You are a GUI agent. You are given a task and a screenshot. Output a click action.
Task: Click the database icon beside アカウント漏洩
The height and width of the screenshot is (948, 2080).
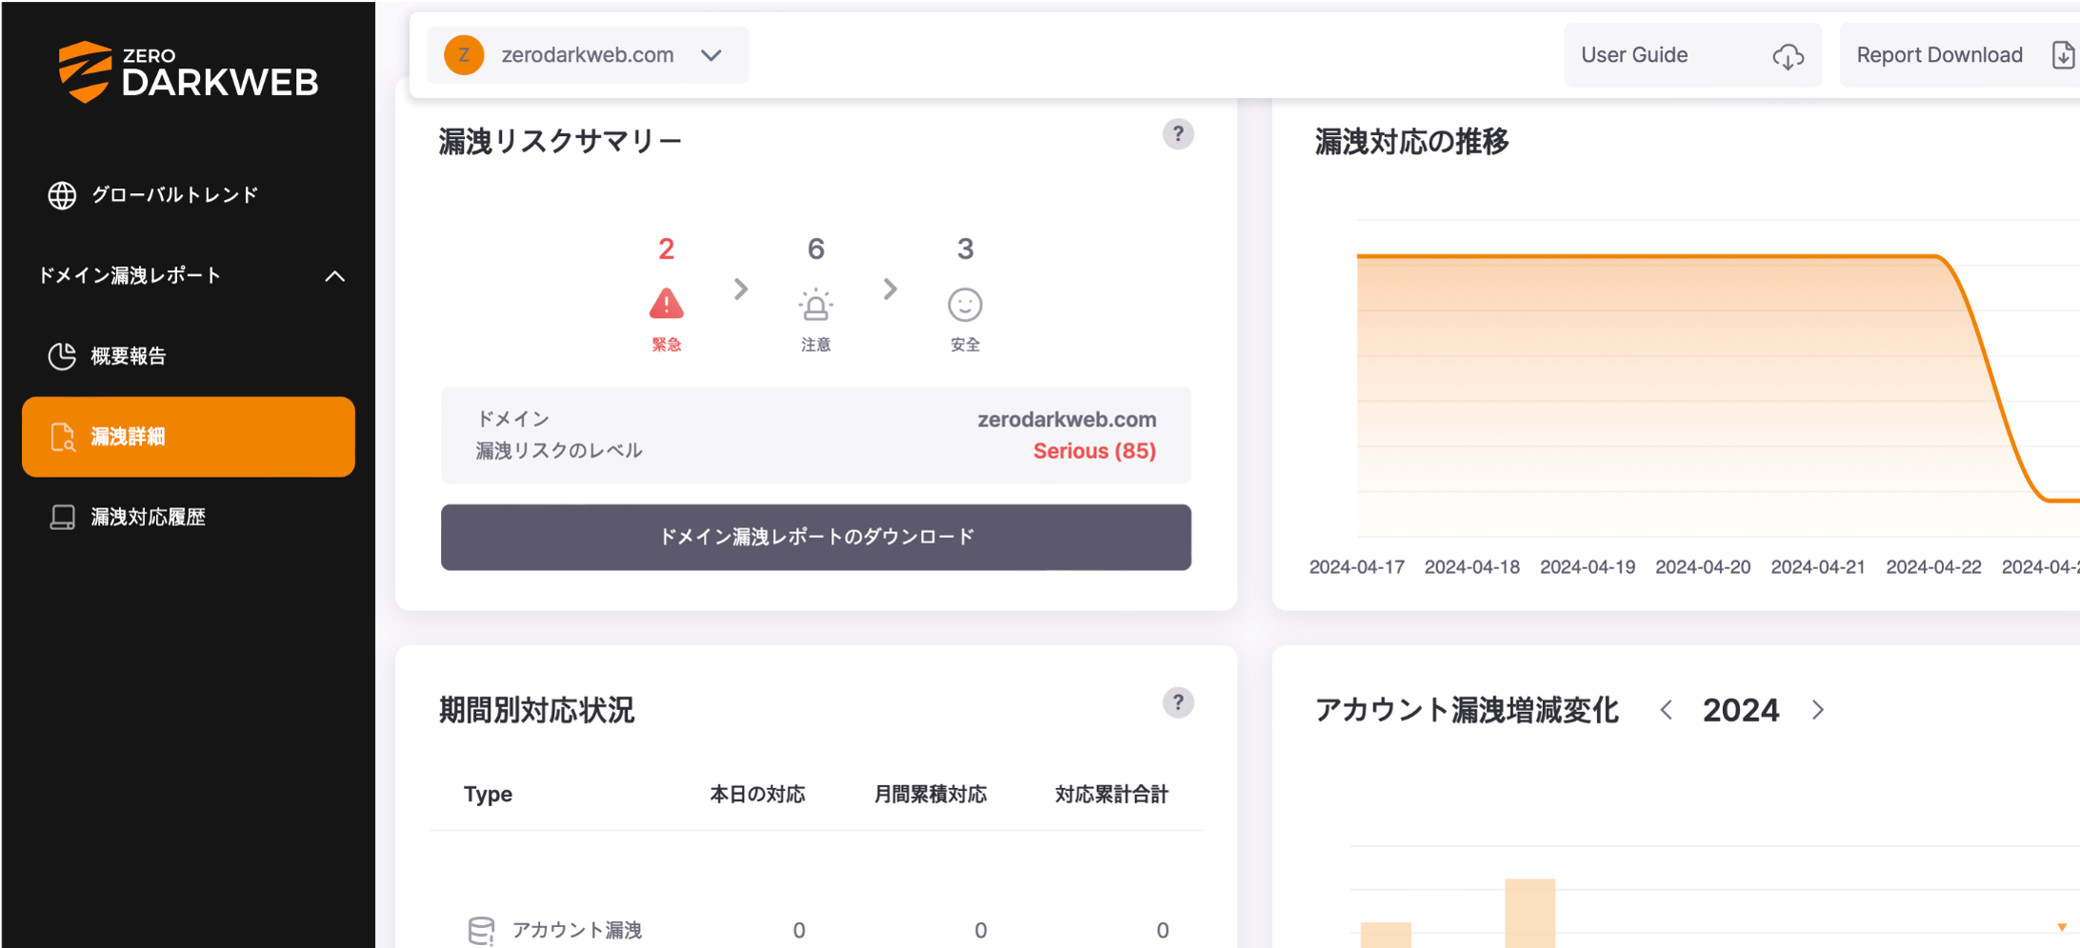pyautogui.click(x=482, y=930)
